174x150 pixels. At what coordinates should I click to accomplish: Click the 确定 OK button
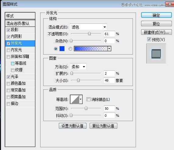[156, 15]
